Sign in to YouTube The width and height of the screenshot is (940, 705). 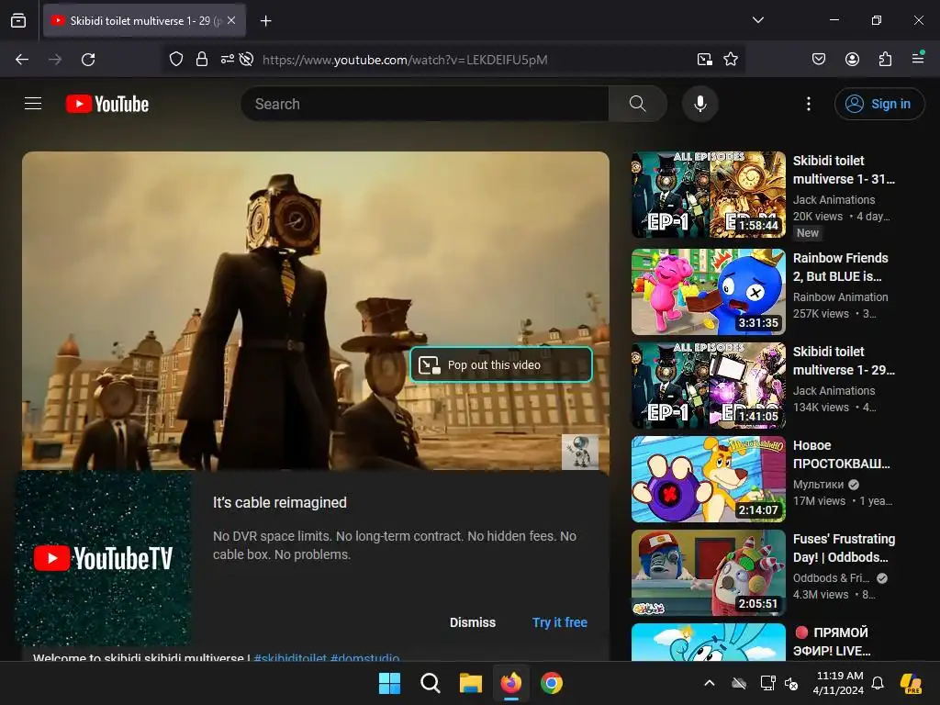coord(879,104)
